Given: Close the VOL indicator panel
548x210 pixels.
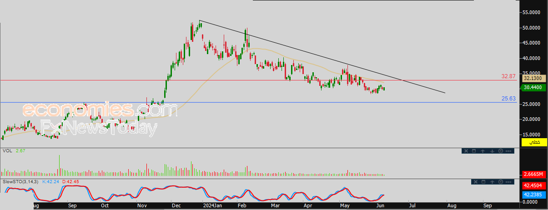Looking at the screenshot, I should pyautogui.click(x=466, y=151).
